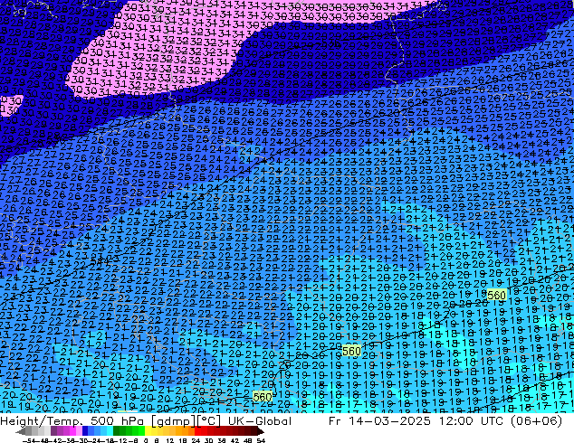This screenshot has height=443, width=574.
Task: Click the '-54' value under the color scale
Action: (29, 440)
